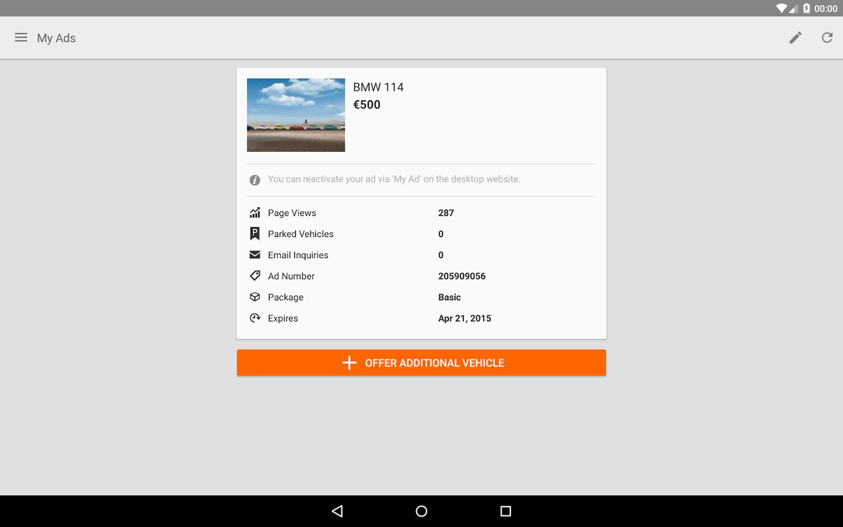Select the BMW 114 ad title
The width and height of the screenshot is (843, 527).
click(378, 87)
